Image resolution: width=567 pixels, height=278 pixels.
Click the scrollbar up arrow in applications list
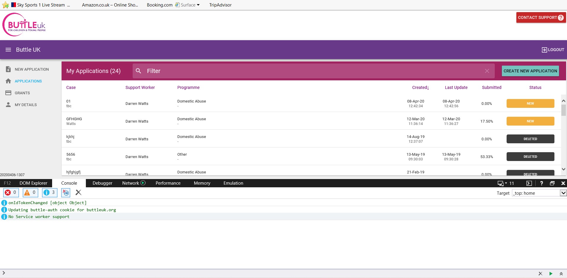tap(563, 101)
